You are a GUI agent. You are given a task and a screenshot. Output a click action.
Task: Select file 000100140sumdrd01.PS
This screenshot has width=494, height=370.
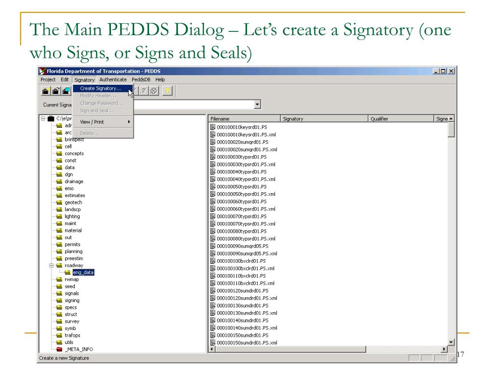click(243, 320)
